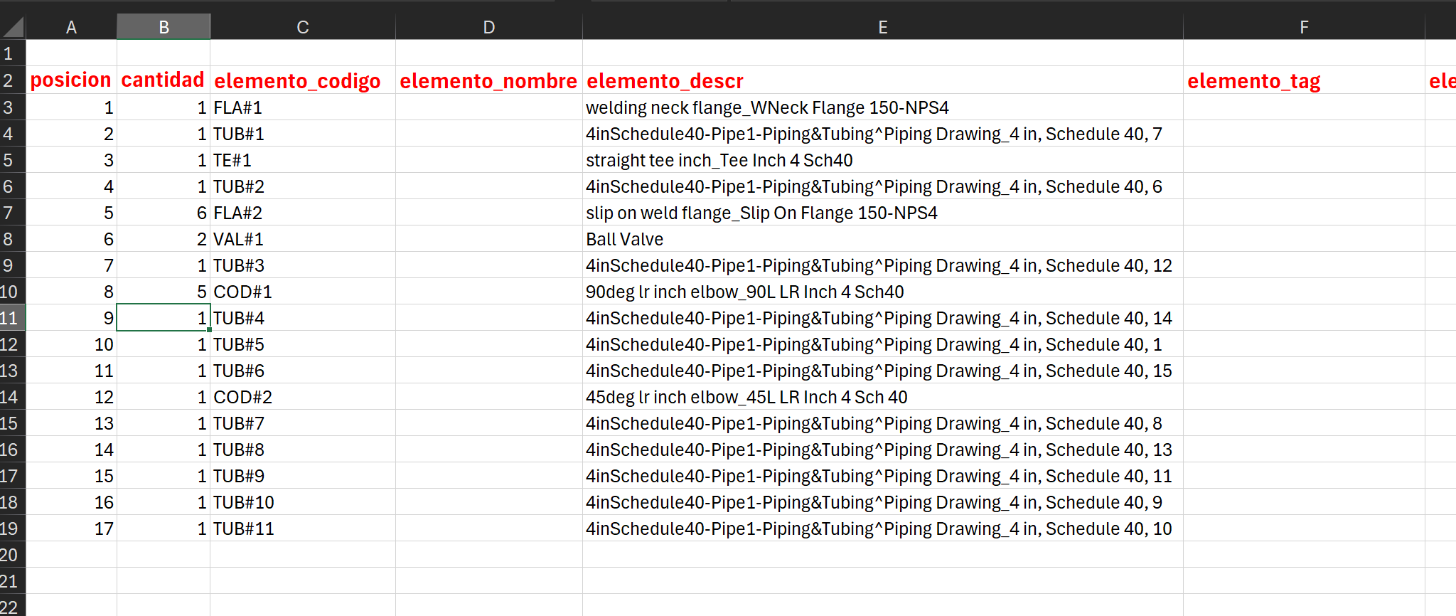Viewport: 1456px width, 616px height.
Task: Click the 'elemento_tag' header cell
Action: tap(1304, 81)
